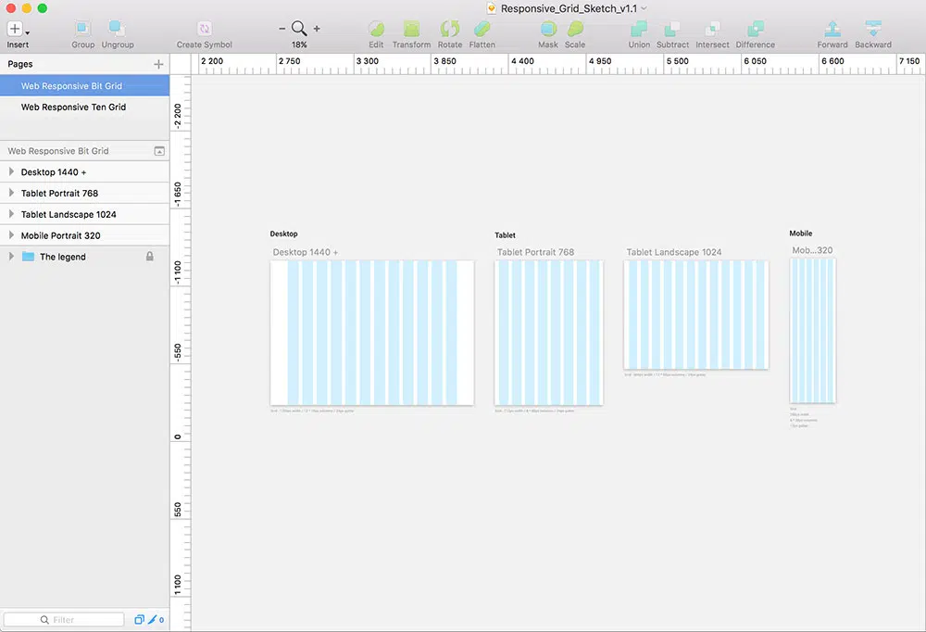Click the layer Filter search field
This screenshot has width=926, height=632.
64,620
